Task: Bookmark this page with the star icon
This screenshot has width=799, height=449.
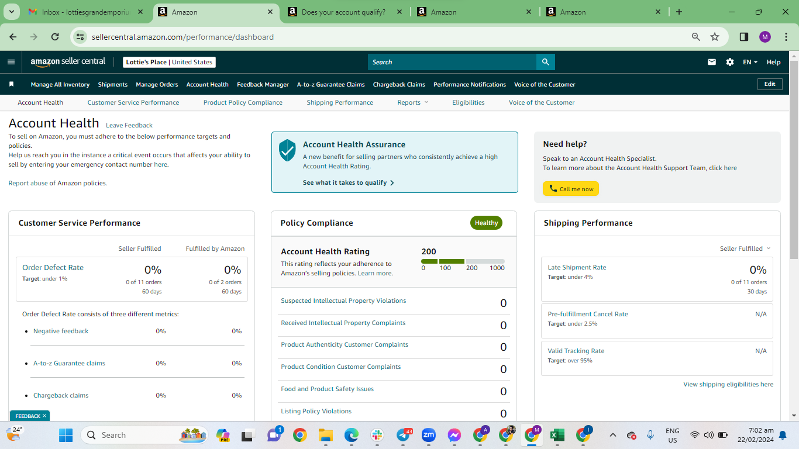Action: click(715, 37)
